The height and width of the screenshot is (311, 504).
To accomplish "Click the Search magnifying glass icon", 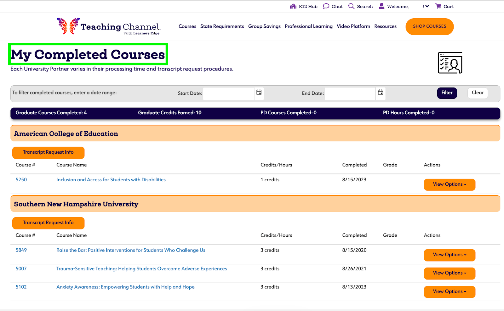I will click(351, 6).
